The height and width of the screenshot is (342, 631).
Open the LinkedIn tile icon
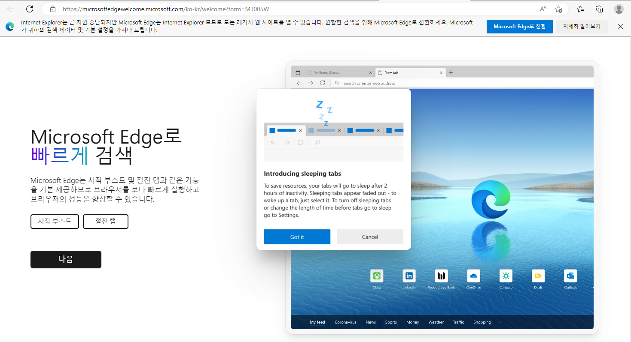409,276
